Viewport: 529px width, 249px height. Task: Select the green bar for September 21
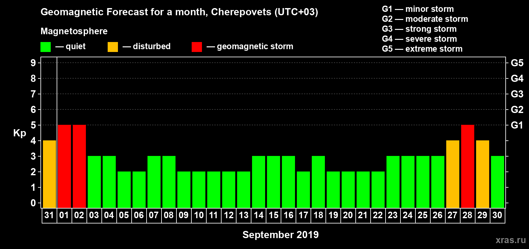click(x=363, y=190)
